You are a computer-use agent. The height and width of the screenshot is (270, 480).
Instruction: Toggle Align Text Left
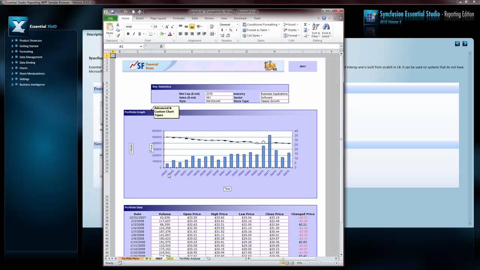tap(180, 34)
